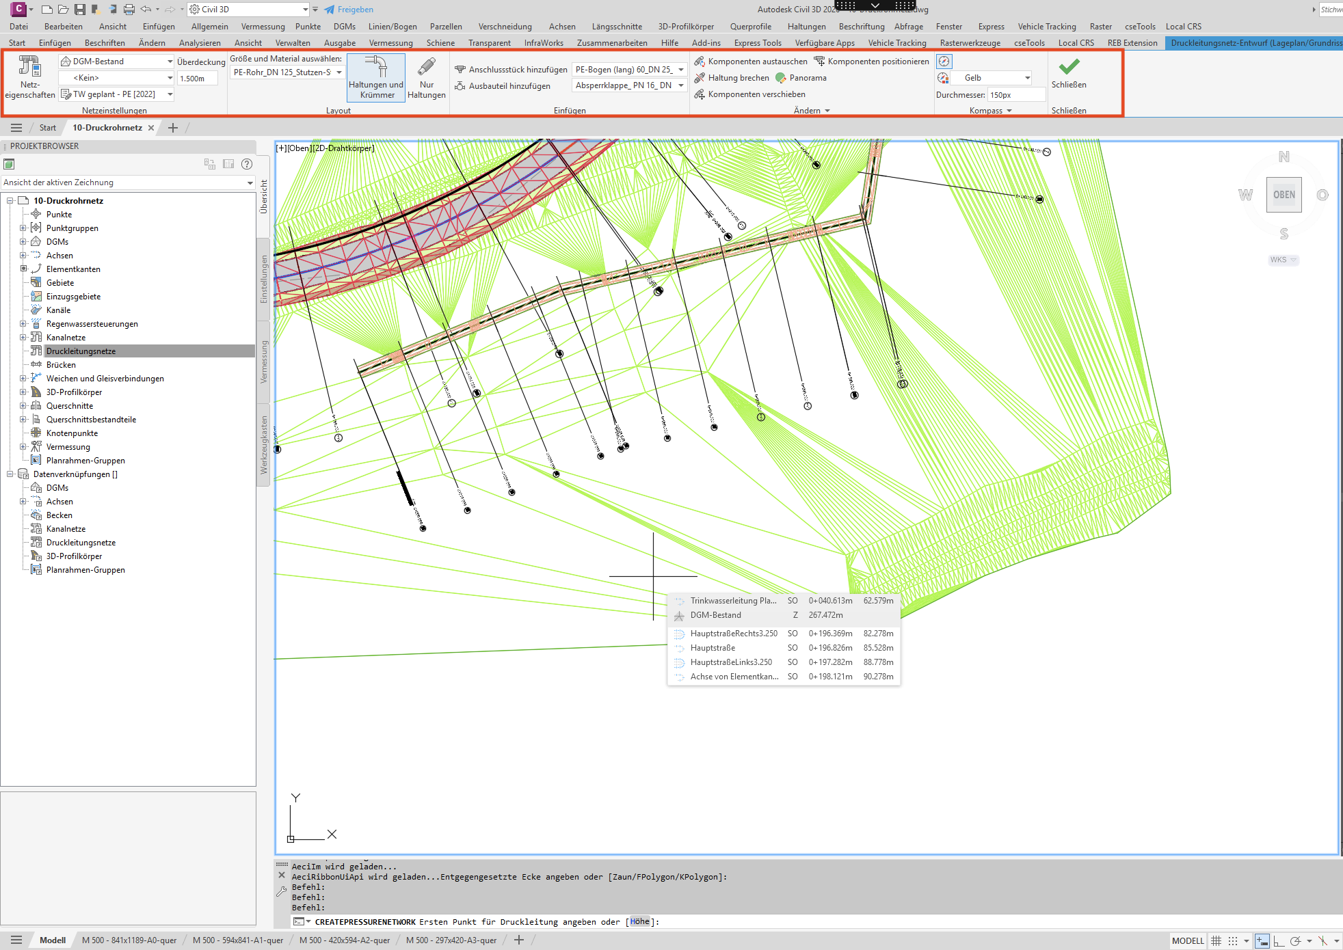Click Open folder icon in quick access toolbar

pyautogui.click(x=63, y=10)
